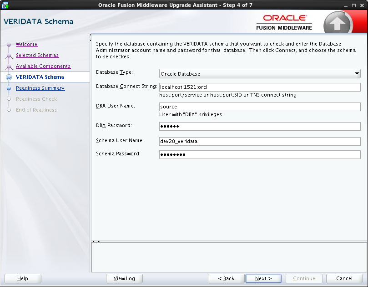Screen dimensions: 368x287
Task: Click the Readiness Summary step bullet icon
Action: click(9, 88)
